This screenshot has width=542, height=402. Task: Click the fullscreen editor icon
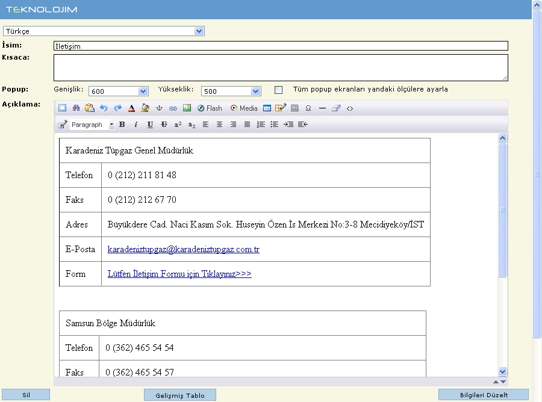(62, 108)
